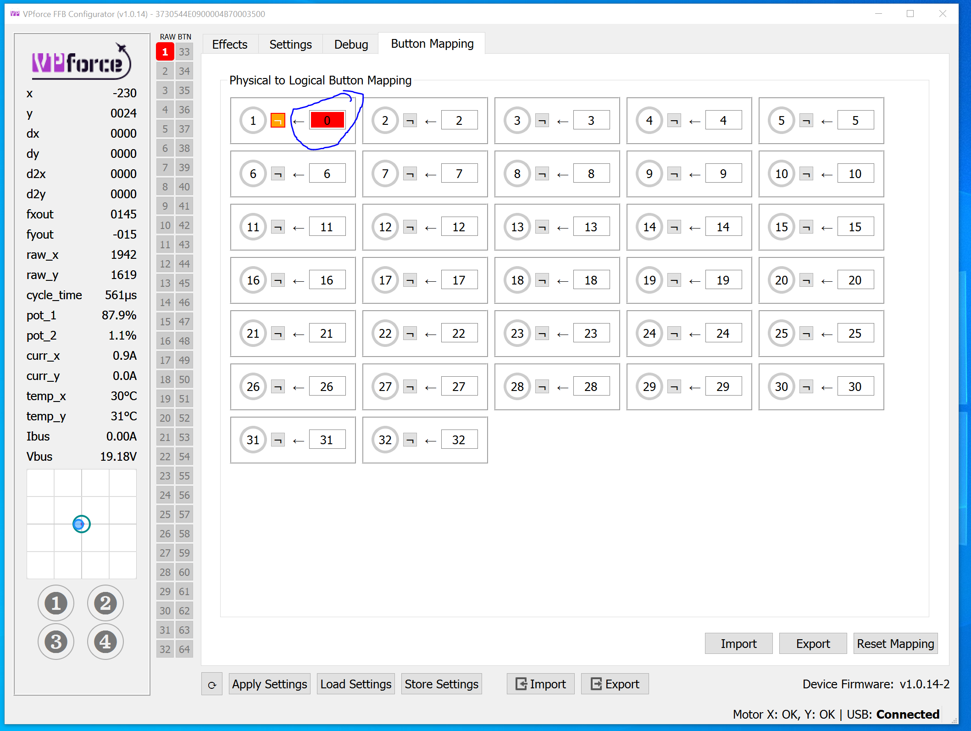Viewport: 971px width, 731px height.
Task: Switch to the Effects tab
Action: [x=229, y=45]
